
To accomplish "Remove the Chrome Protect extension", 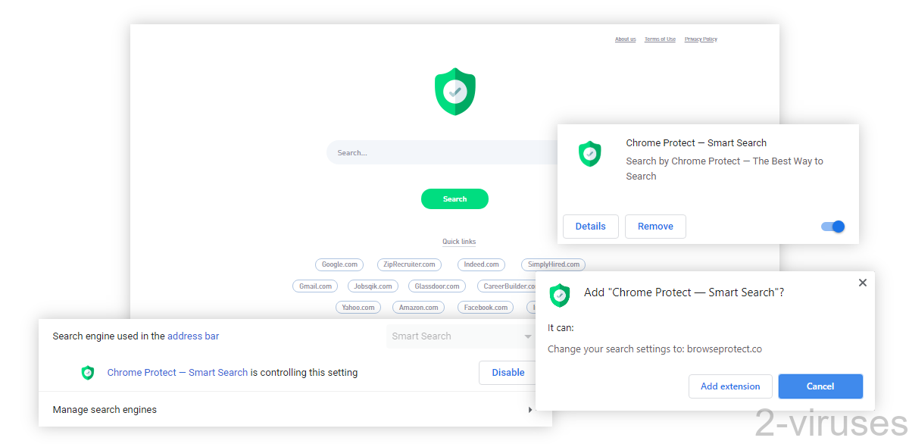I will (x=655, y=226).
